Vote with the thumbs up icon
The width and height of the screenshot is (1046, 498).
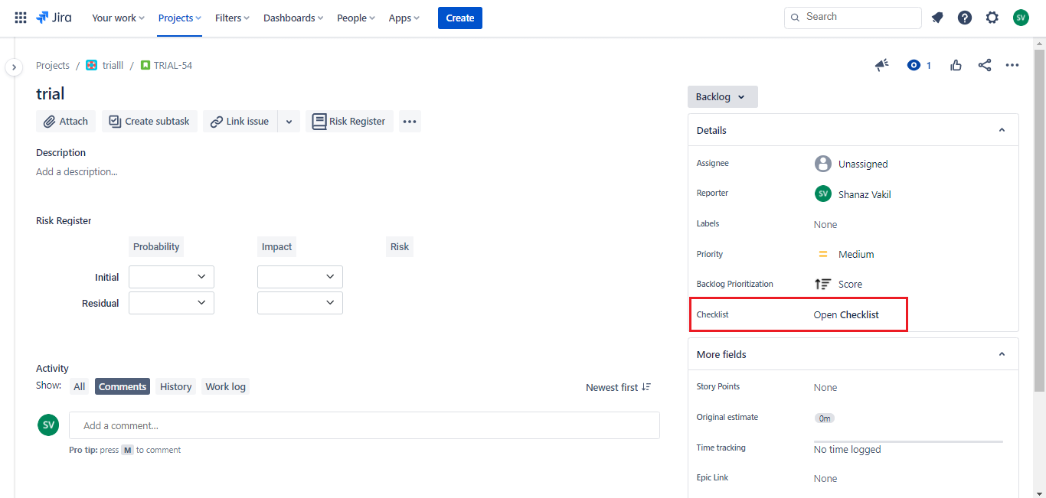click(956, 65)
